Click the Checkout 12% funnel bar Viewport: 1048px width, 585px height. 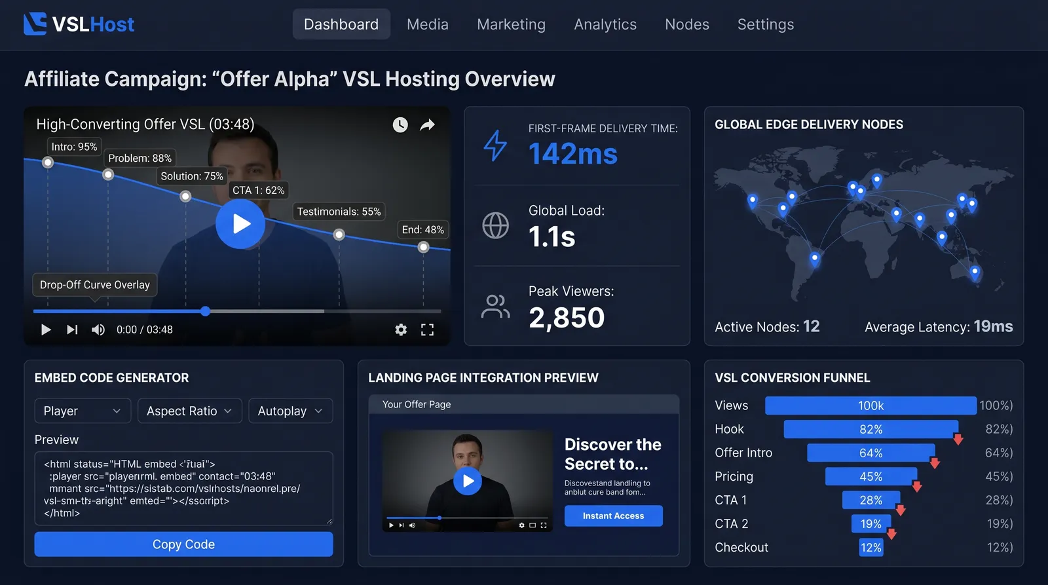click(x=870, y=547)
